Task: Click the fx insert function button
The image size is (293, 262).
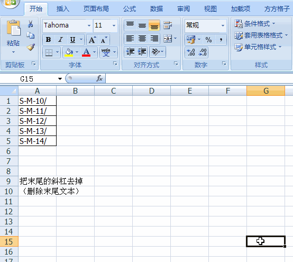Action: click(99, 78)
